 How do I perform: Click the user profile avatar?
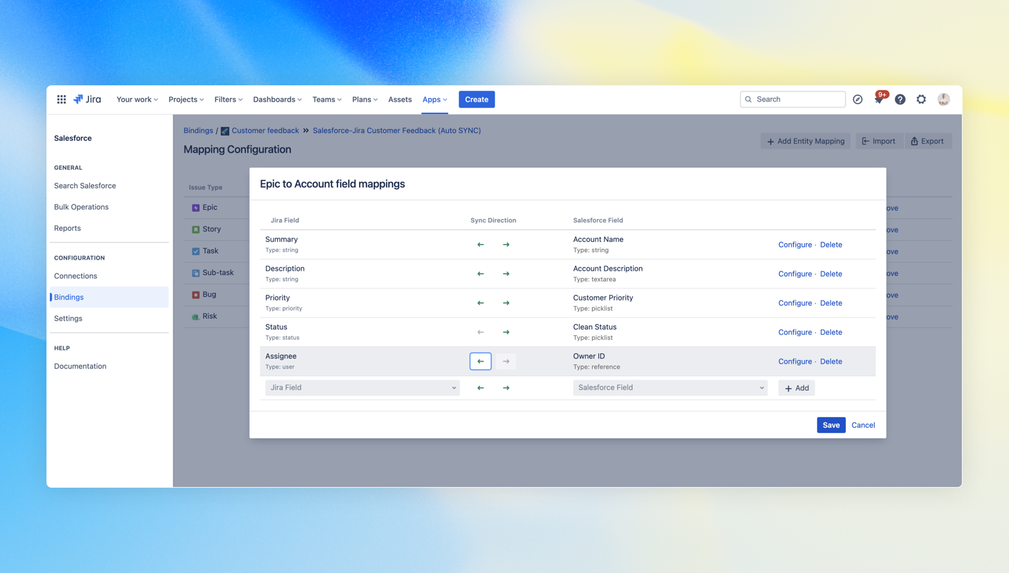[943, 99]
